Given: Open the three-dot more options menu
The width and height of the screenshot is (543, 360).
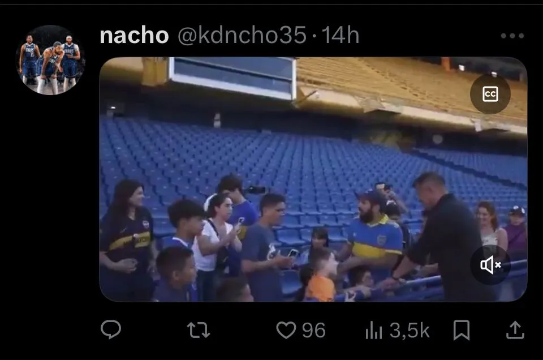Looking at the screenshot, I should pyautogui.click(x=512, y=36).
